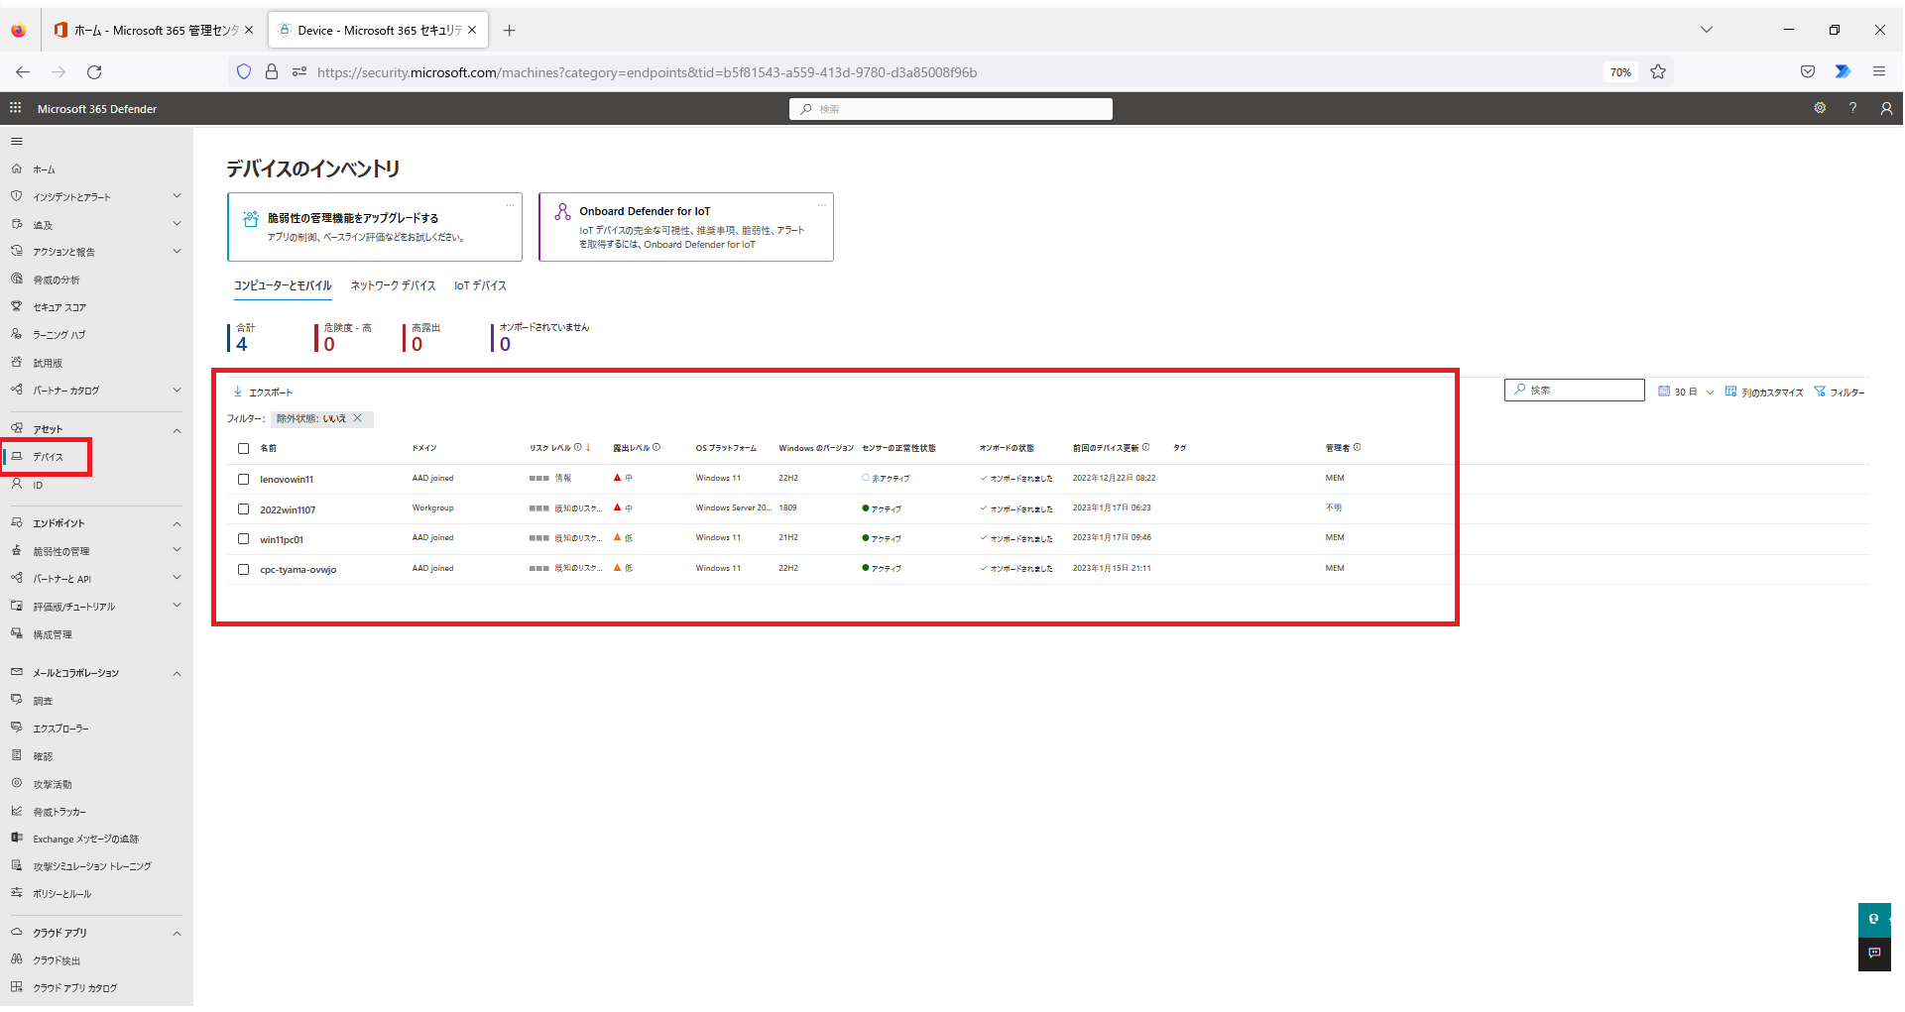Click the Export button
The width and height of the screenshot is (1905, 1012).
point(263,392)
